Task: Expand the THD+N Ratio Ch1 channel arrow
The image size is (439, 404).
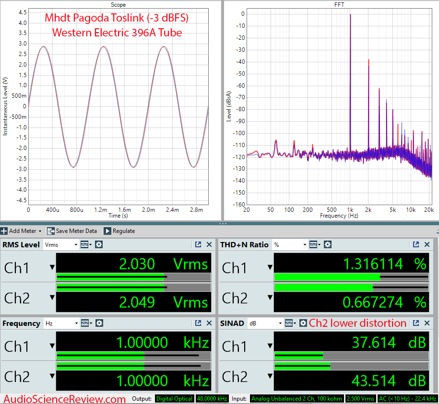Action: pyautogui.click(x=270, y=267)
